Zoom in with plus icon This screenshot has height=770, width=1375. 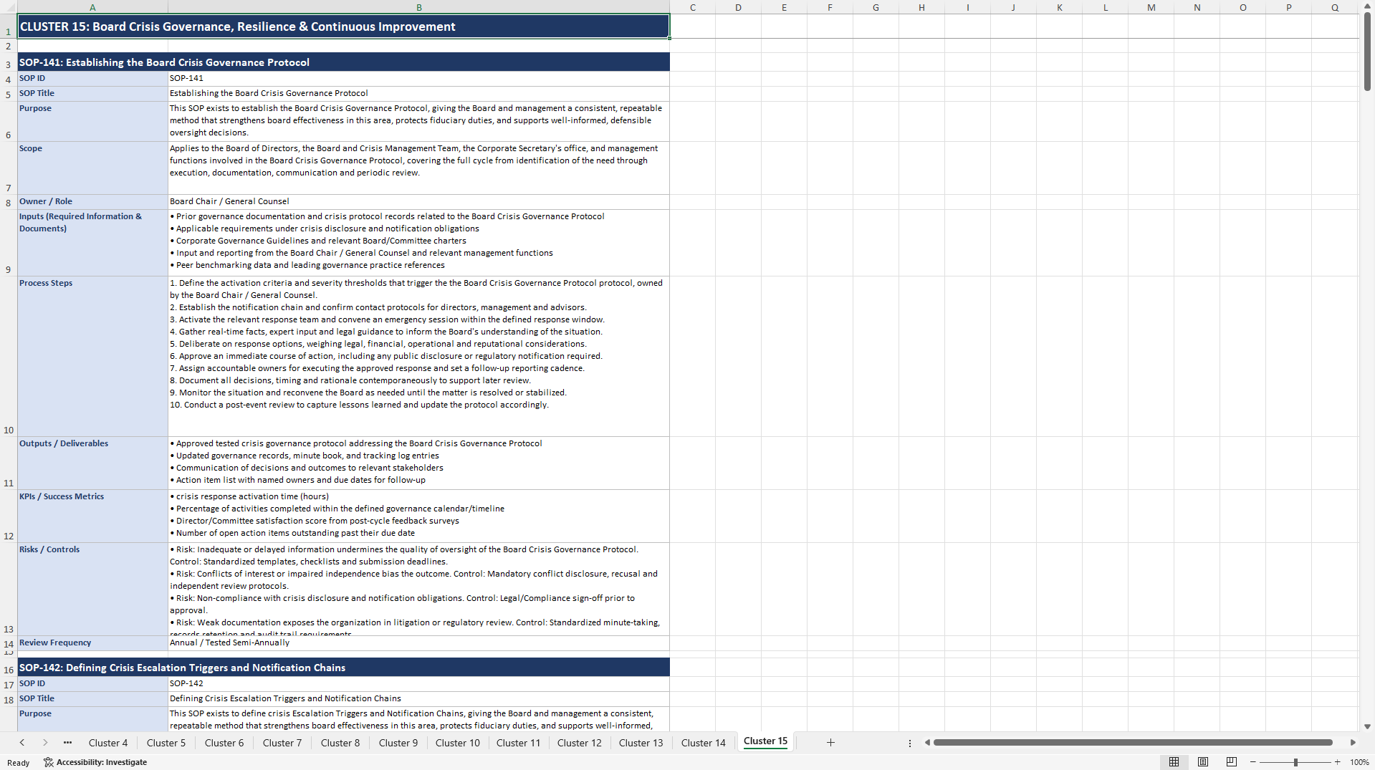pos(1337,762)
